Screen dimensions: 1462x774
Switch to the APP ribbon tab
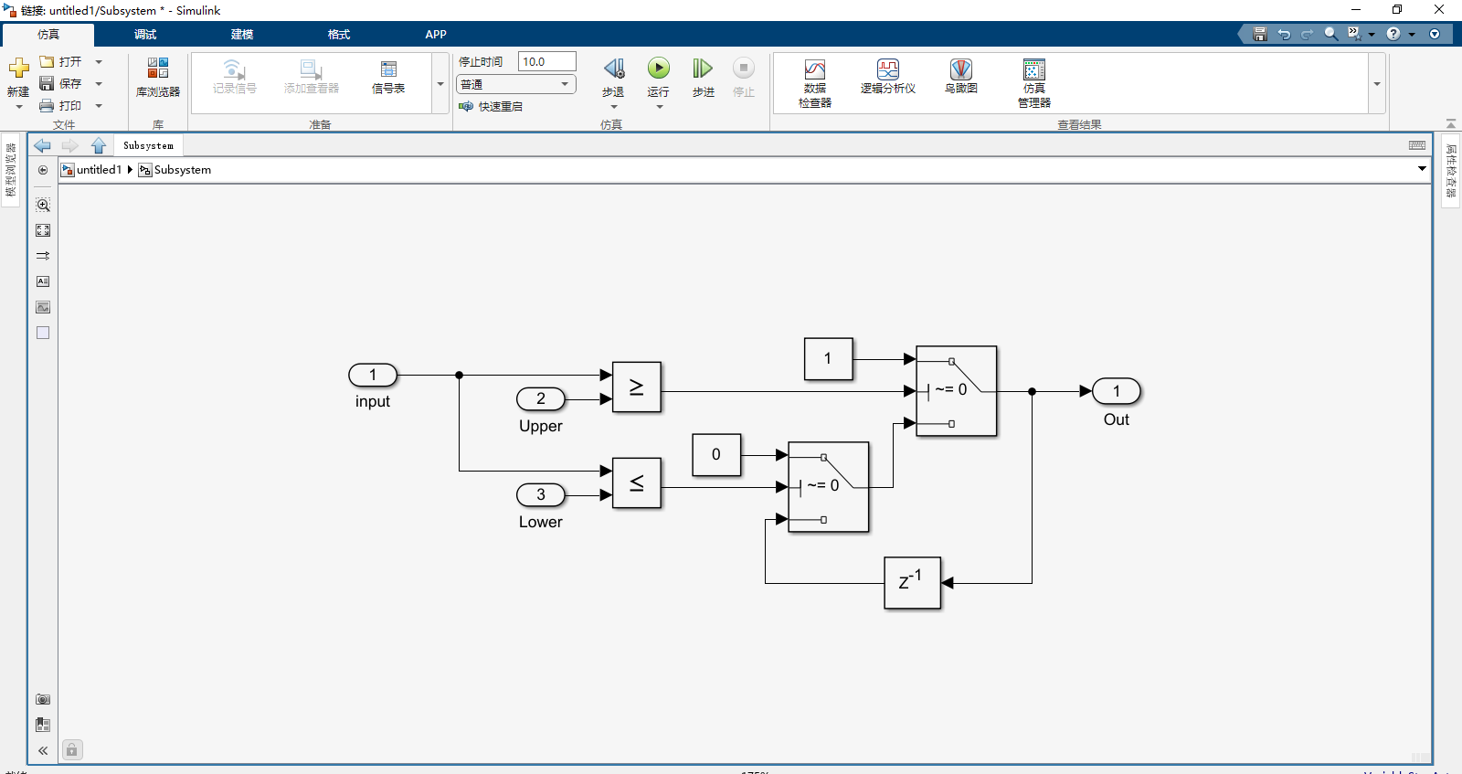pyautogui.click(x=436, y=35)
